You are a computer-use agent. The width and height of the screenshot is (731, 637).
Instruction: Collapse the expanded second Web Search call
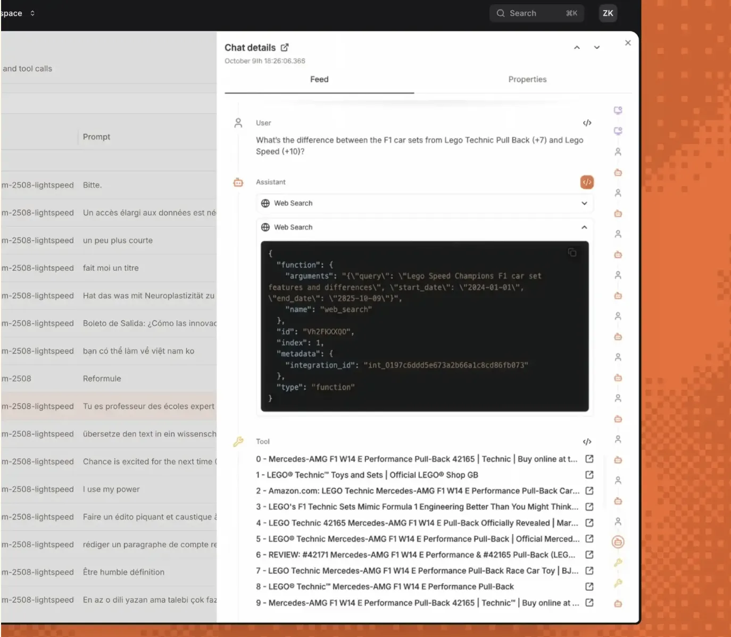point(584,227)
